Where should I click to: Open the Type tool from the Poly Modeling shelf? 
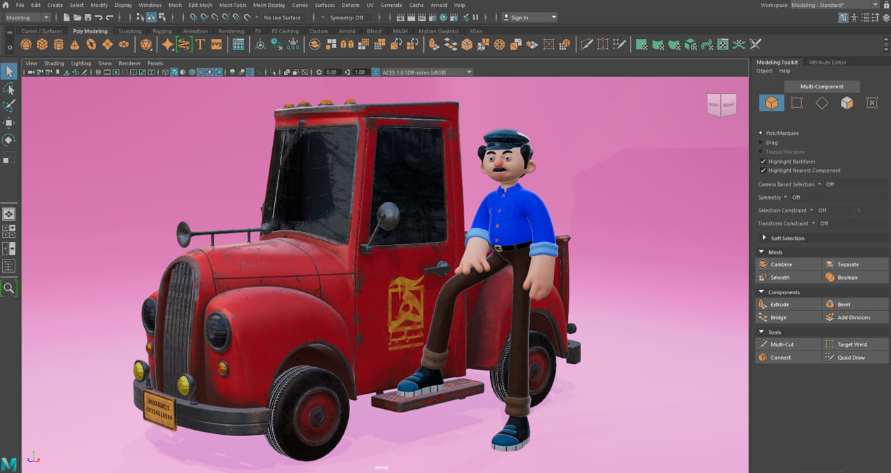(x=200, y=44)
